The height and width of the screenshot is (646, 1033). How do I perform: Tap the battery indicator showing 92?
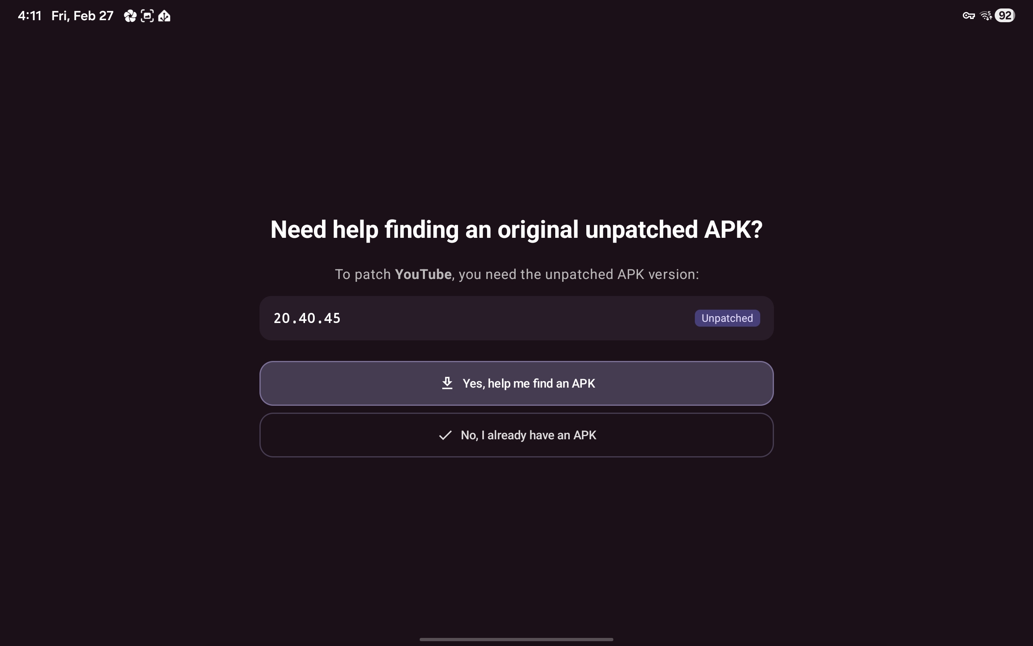1005,16
